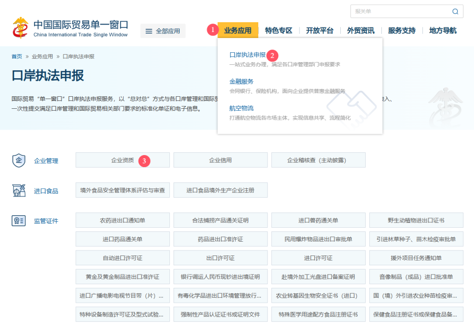Open 地方导航 in the top navigation
Screen dimensions: 474x324
[443, 31]
